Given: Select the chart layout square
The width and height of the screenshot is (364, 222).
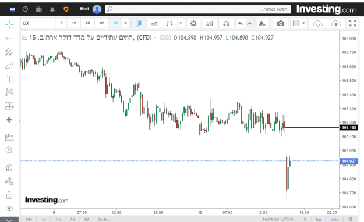Looking at the screenshot, I should pos(296,23).
